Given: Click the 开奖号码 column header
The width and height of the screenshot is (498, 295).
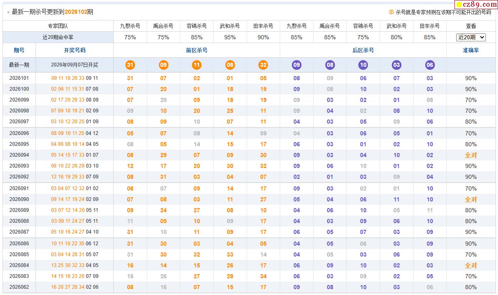Looking at the screenshot, I should tap(74, 50).
